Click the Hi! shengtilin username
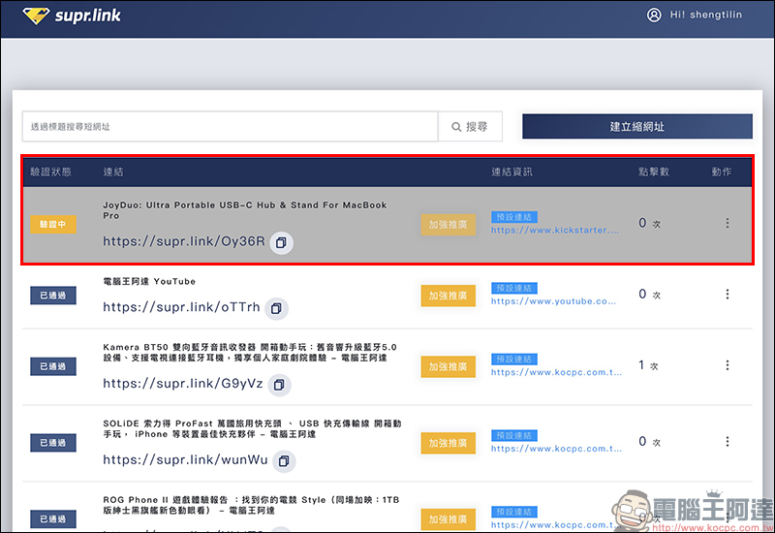This screenshot has height=533, width=775. point(706,15)
